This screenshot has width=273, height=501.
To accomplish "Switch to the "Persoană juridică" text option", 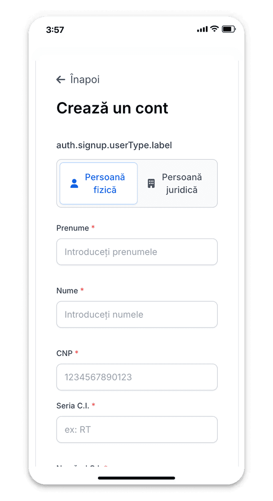I will [182, 183].
